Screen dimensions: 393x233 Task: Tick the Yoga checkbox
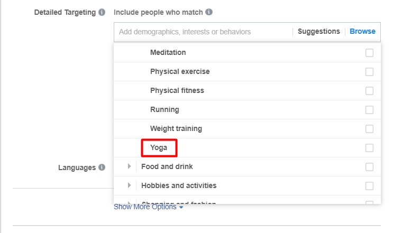point(369,148)
